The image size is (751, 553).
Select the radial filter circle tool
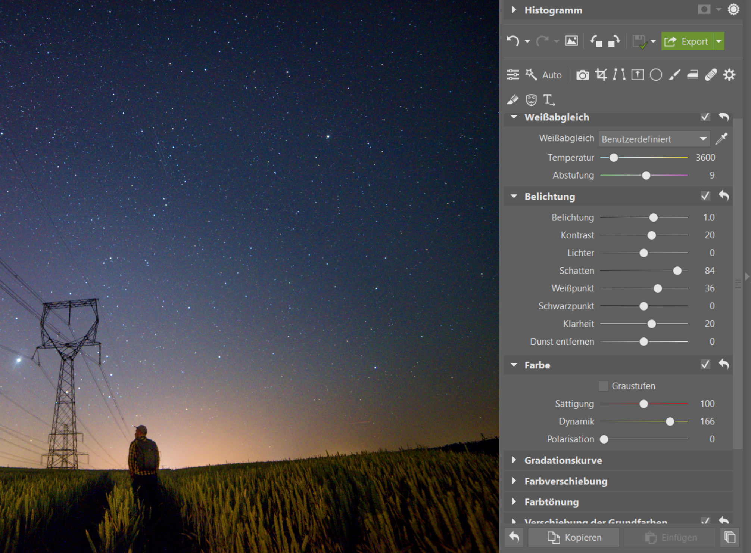(656, 75)
